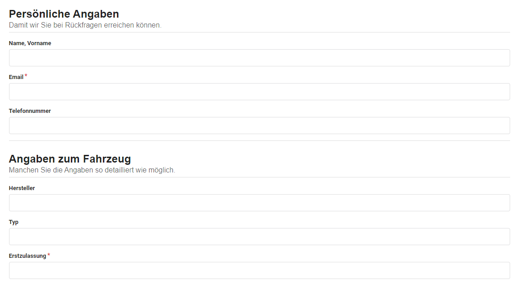Click the divider line above "Angaben zum Fahrzeug"
Viewport: 516px width, 284px height.
tap(259, 140)
